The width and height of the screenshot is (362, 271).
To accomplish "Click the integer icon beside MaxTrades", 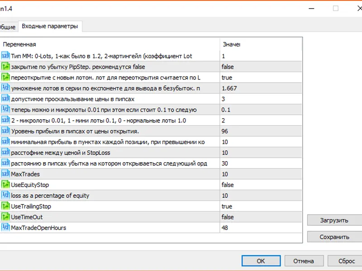I will (x=5, y=174).
